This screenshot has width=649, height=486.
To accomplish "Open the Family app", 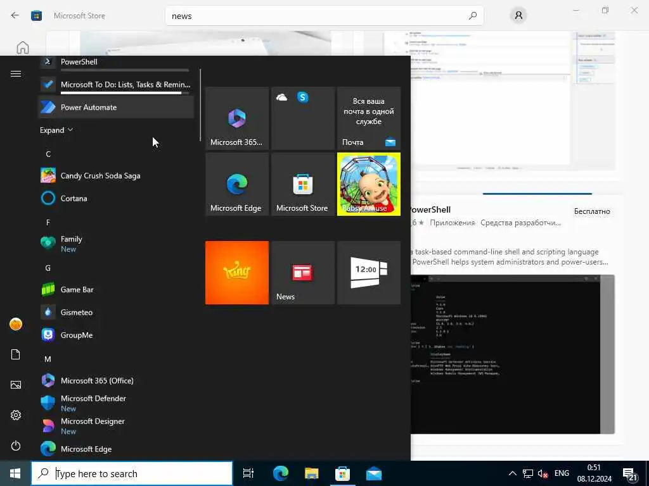I will point(116,244).
